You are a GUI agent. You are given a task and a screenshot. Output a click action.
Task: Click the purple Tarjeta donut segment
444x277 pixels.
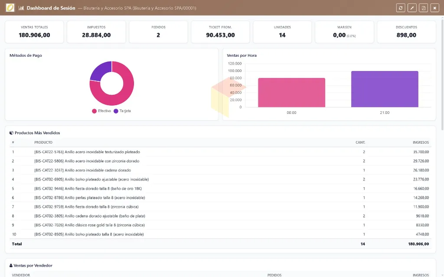(99, 71)
